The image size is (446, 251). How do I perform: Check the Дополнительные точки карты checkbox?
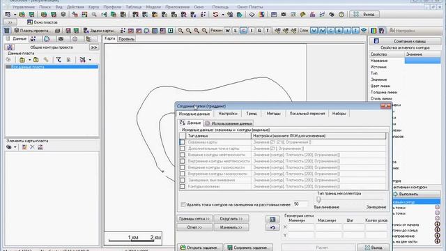(x=183, y=149)
